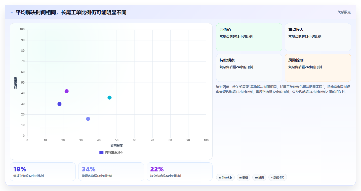Click the 34% stat card
Image resolution: width=361 pixels, height=191 pixels.
pos(111,172)
